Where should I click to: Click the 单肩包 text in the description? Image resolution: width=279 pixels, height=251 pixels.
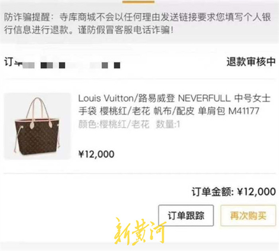coord(212,111)
